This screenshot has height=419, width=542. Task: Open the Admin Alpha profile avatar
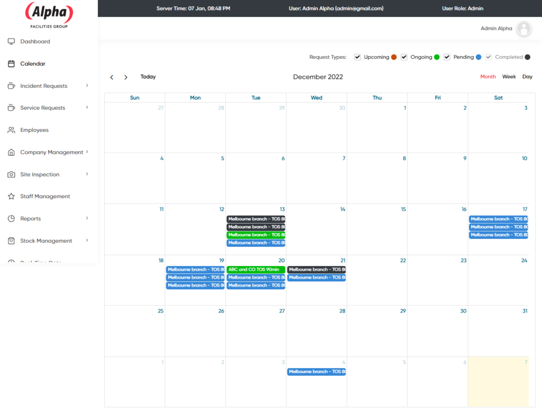pyautogui.click(x=523, y=29)
